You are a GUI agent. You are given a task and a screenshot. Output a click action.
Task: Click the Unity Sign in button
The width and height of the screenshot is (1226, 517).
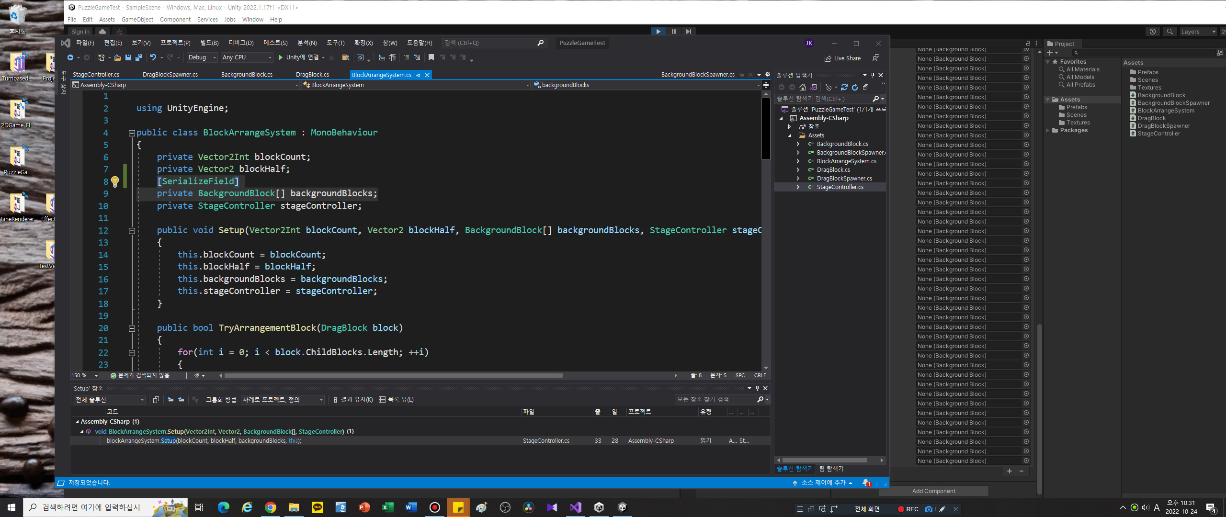coord(80,32)
